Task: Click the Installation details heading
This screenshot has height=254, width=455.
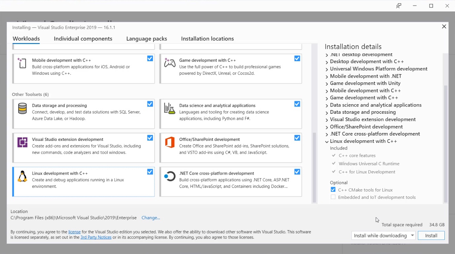Action: pyautogui.click(x=353, y=47)
